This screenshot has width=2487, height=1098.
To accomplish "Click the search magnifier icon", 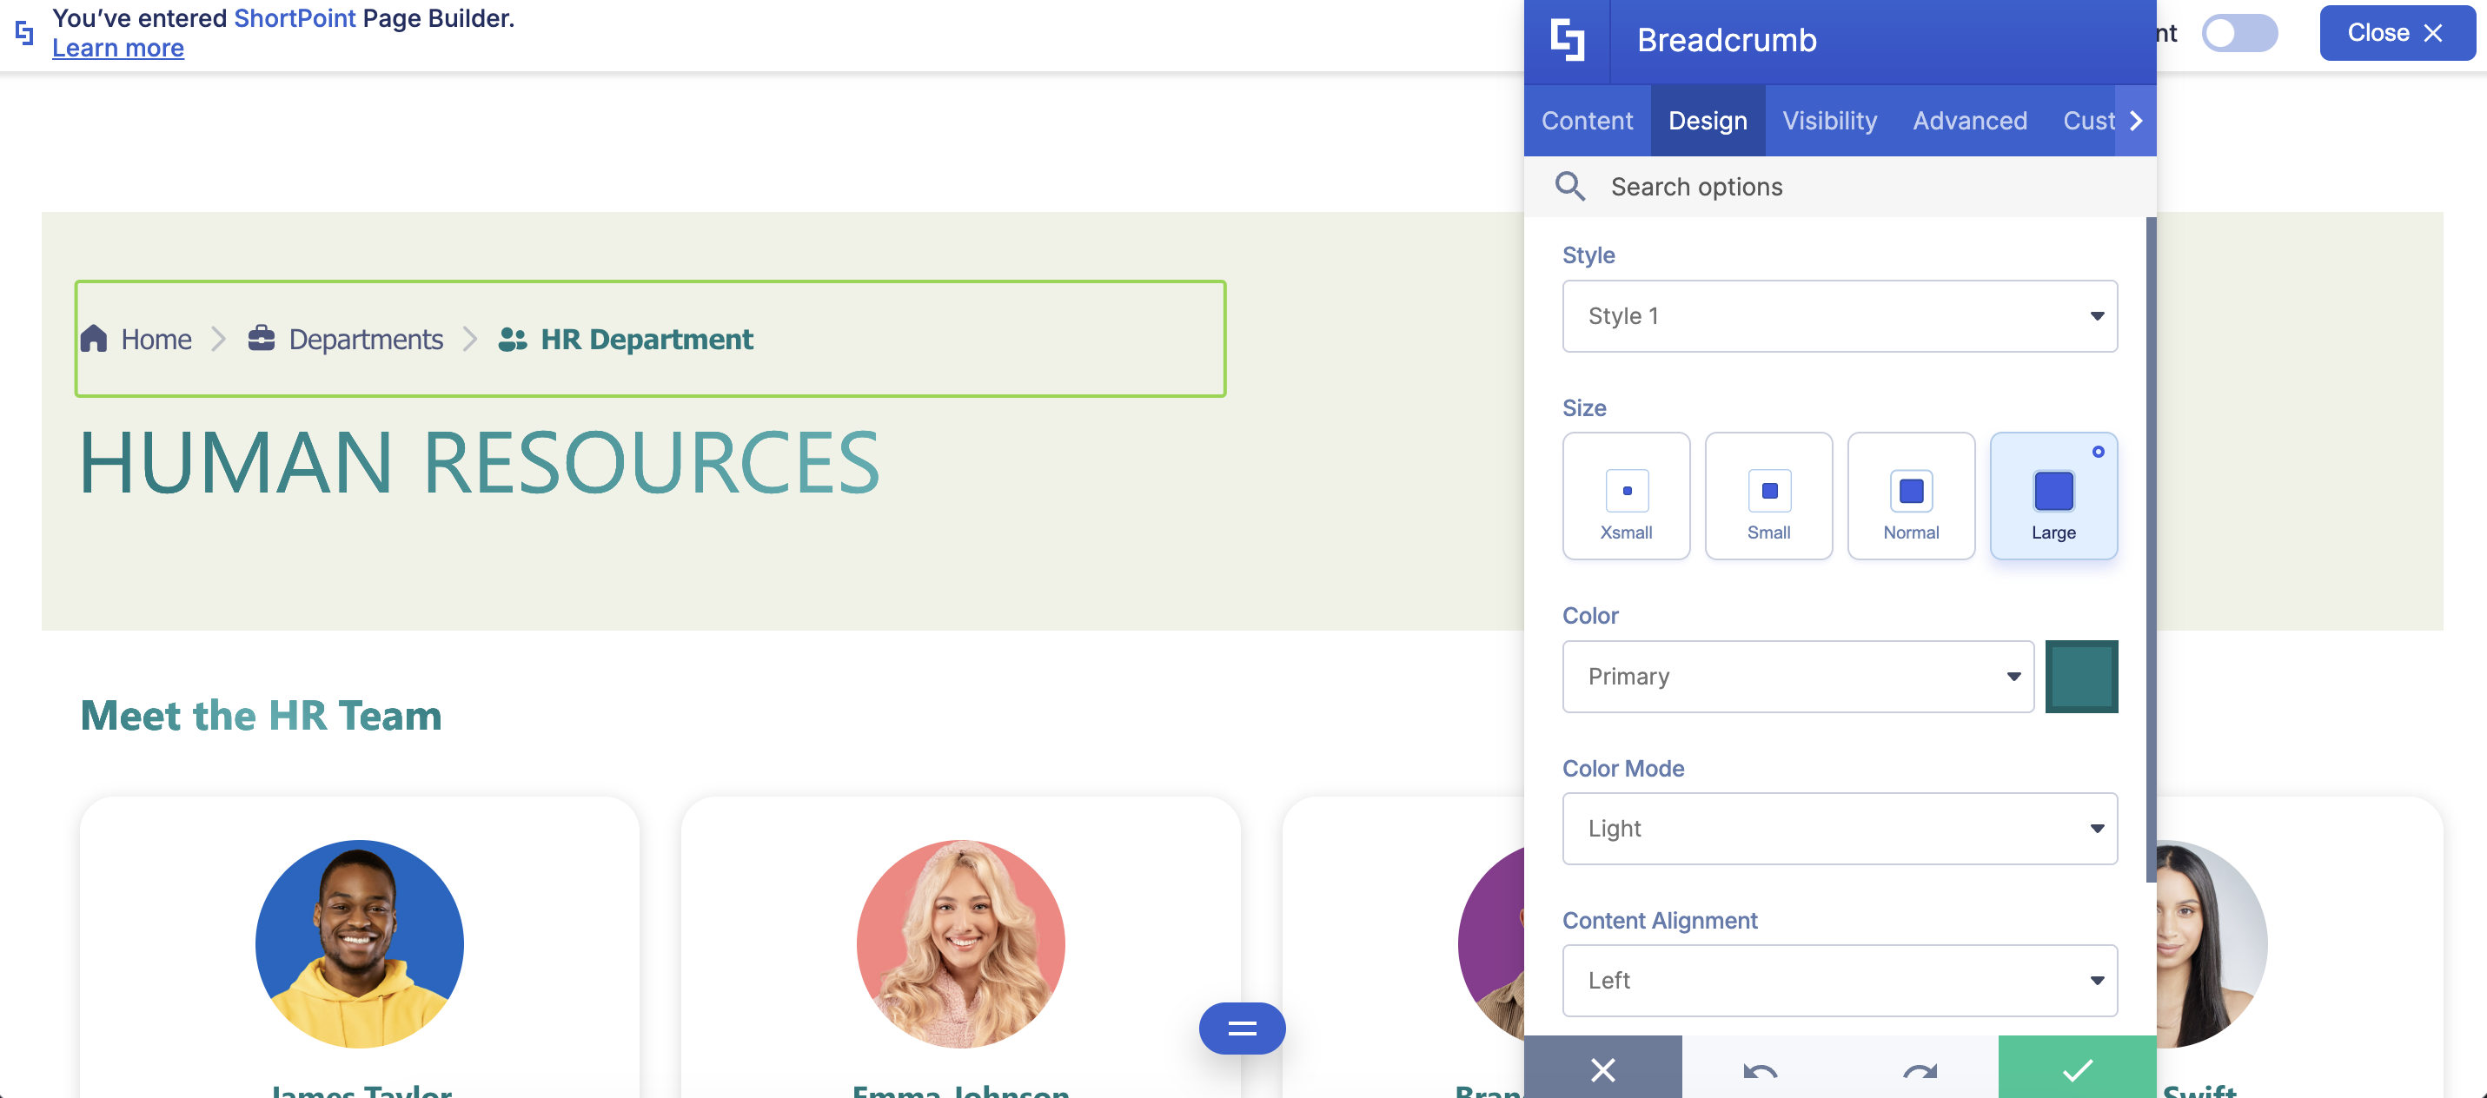I will (x=1570, y=186).
